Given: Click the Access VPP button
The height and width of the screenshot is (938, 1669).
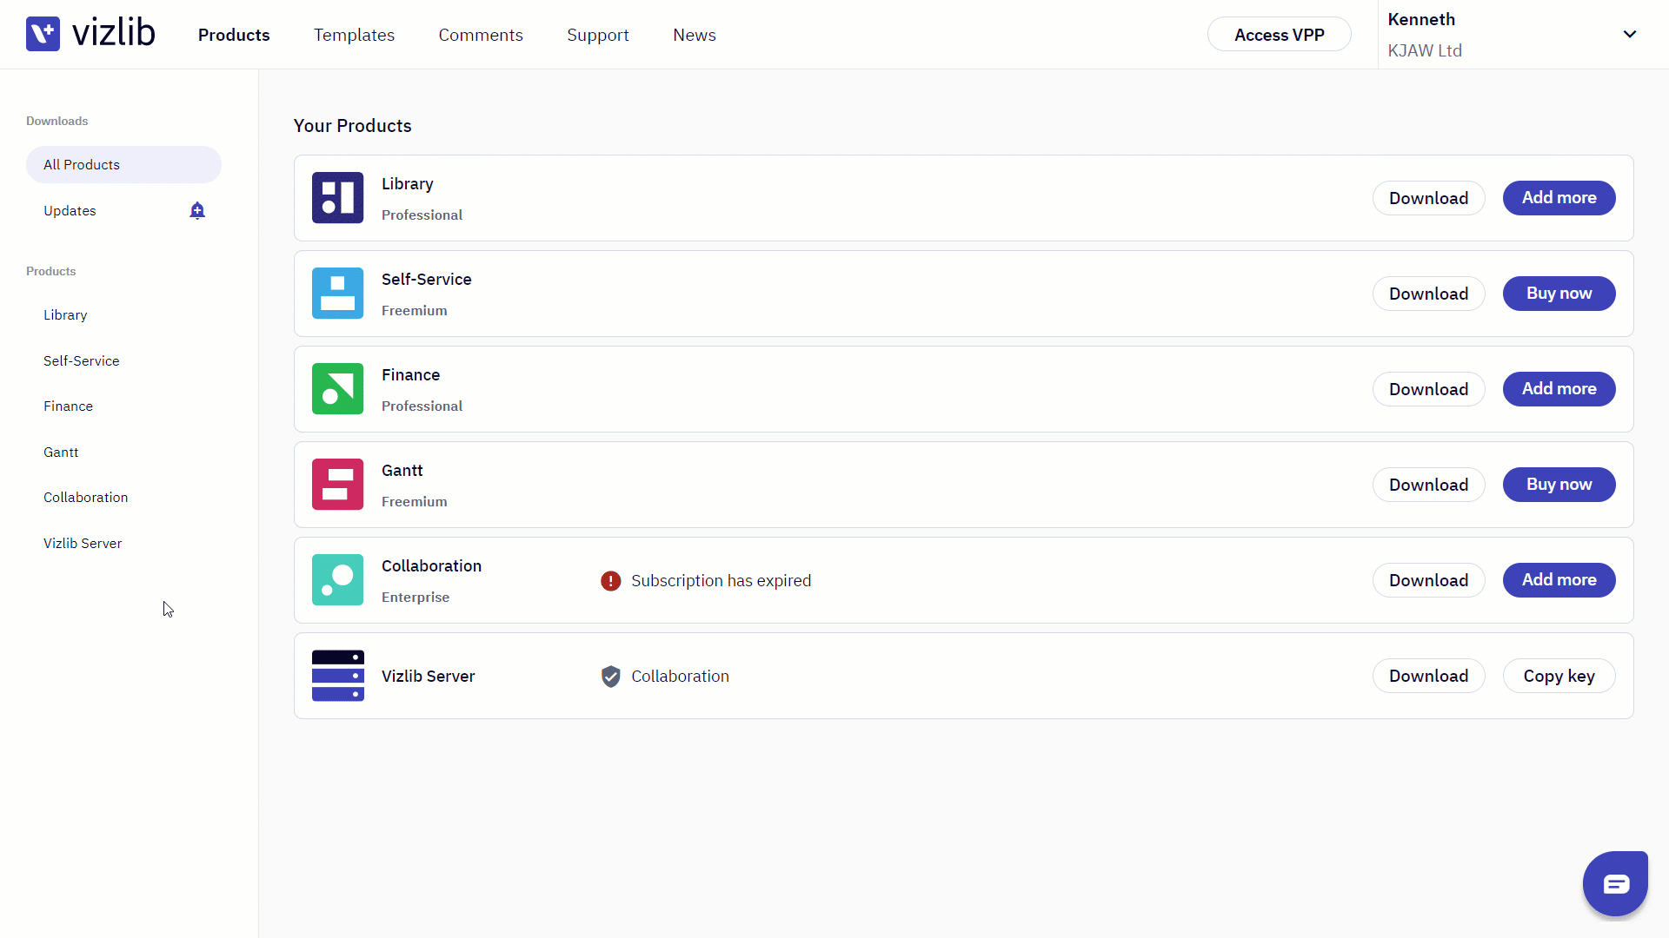Looking at the screenshot, I should point(1280,35).
